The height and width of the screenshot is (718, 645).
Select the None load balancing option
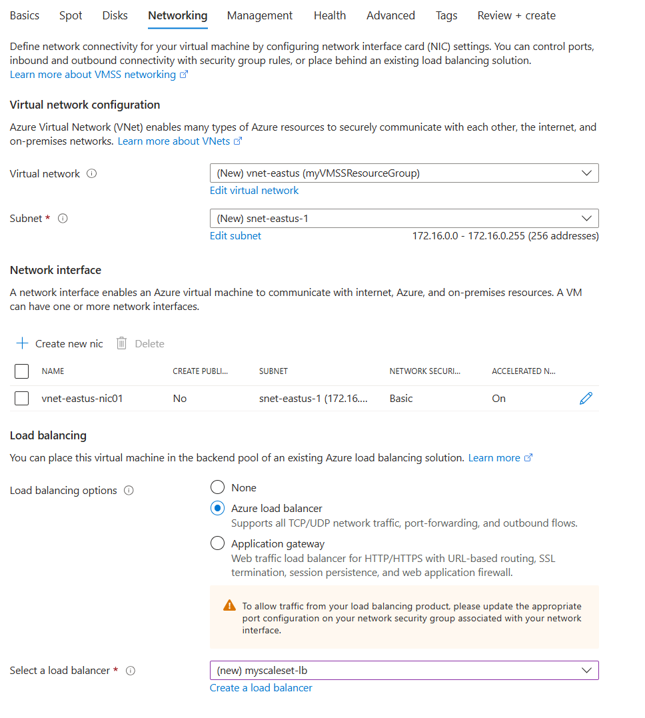(x=217, y=487)
